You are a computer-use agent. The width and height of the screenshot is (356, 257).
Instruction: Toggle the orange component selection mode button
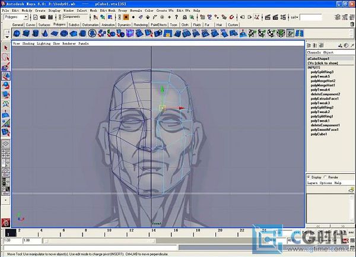coord(126,17)
